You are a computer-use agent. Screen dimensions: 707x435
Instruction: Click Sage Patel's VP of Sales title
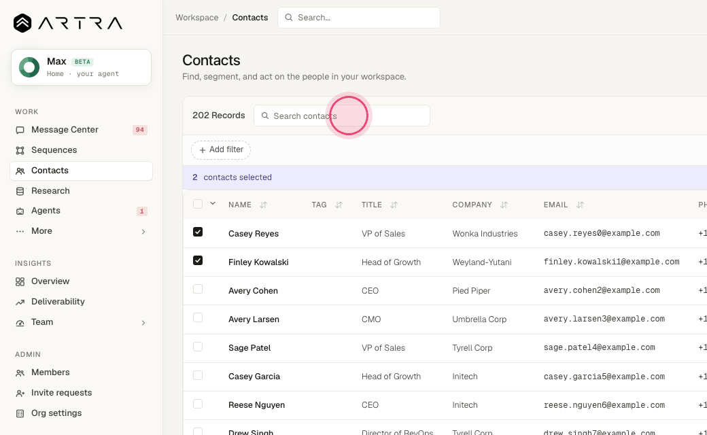coord(383,347)
